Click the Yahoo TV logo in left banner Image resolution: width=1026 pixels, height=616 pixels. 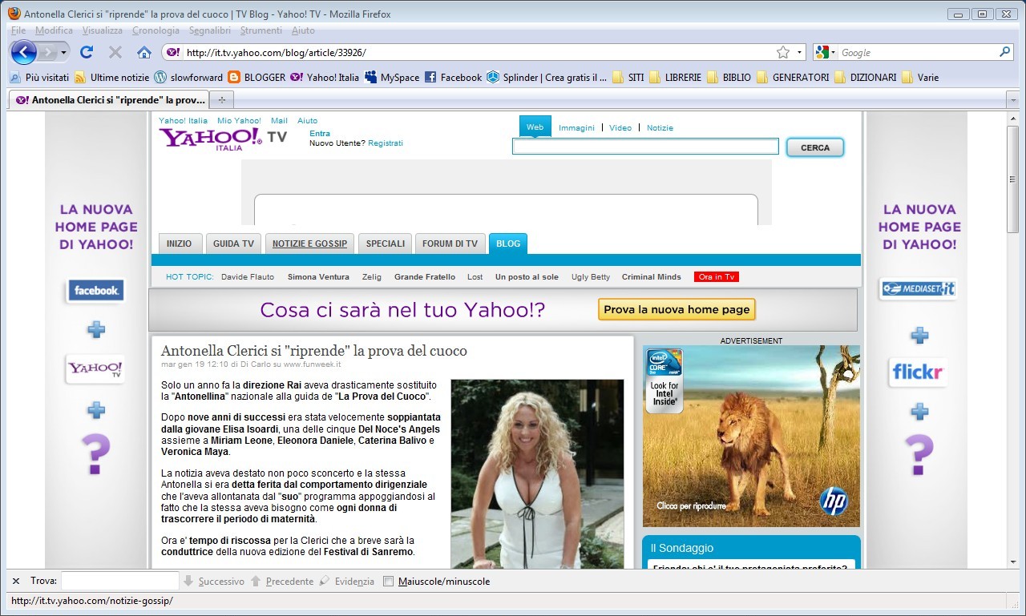pos(95,368)
